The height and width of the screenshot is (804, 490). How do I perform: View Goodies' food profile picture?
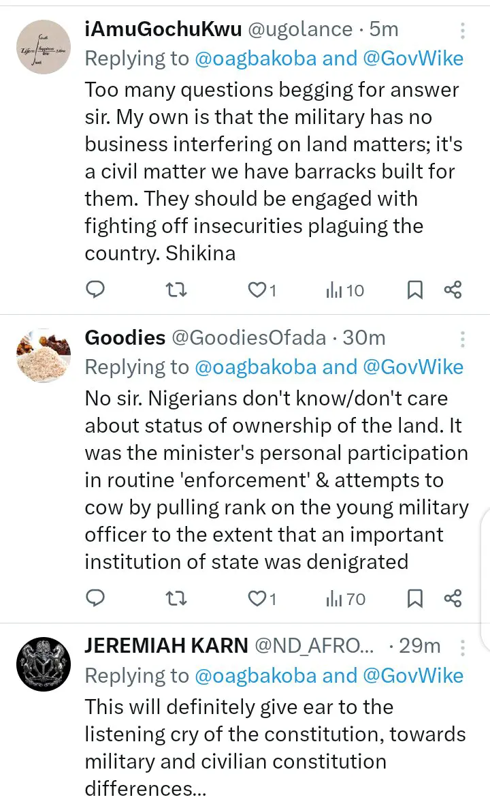click(43, 354)
